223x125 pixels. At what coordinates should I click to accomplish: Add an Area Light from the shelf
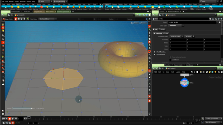click(124, 8)
